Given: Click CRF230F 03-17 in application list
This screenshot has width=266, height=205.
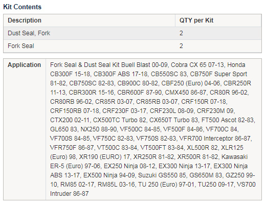Looking at the screenshot, I should [x=124, y=111].
